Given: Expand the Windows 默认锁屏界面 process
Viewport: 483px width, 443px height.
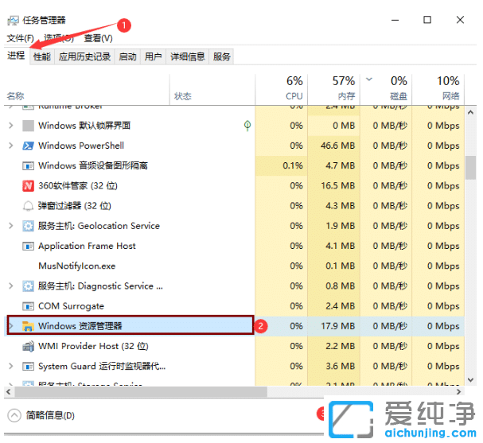Looking at the screenshot, I should pyautogui.click(x=11, y=126).
